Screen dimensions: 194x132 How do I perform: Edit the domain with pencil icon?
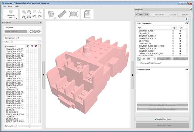tap(35, 32)
